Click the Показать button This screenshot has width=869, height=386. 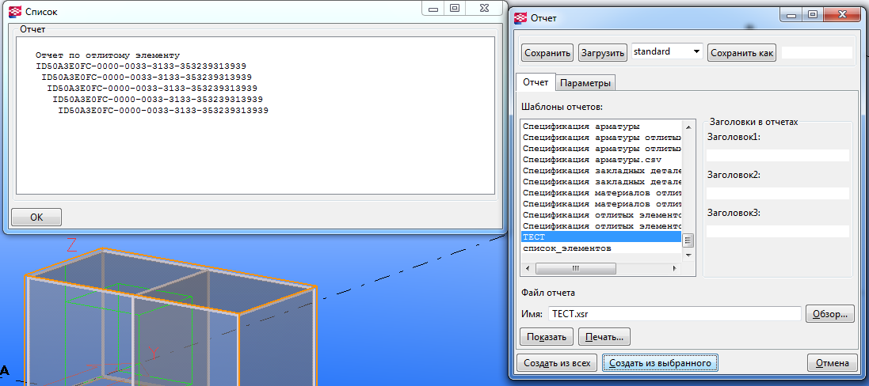pos(547,336)
